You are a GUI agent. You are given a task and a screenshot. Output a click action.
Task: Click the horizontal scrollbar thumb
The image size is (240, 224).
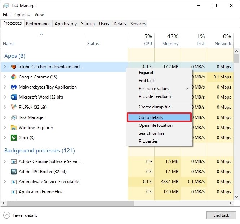click(70, 203)
